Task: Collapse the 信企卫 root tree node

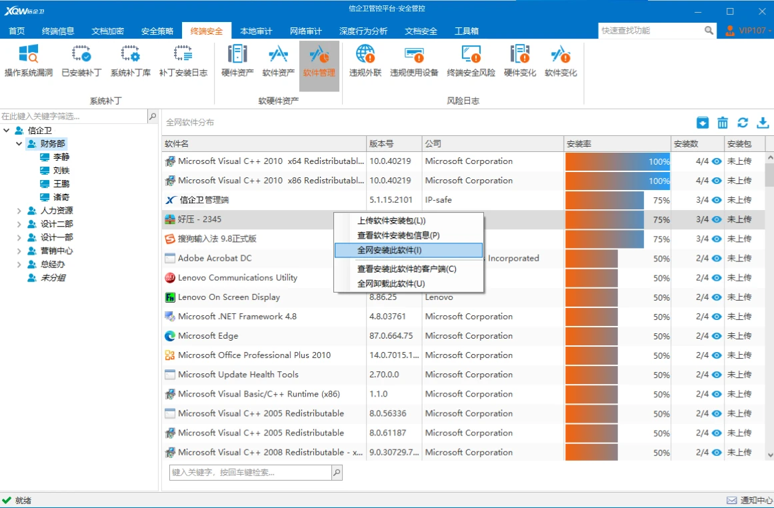Action: (x=7, y=130)
